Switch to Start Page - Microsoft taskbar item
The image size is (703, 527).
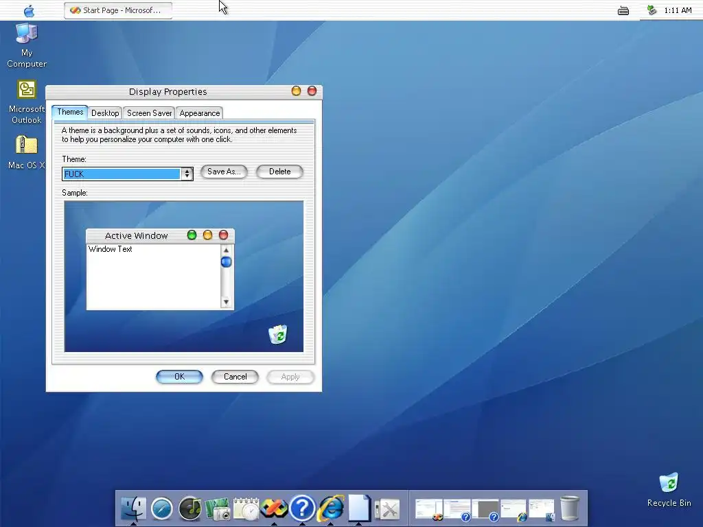point(118,10)
